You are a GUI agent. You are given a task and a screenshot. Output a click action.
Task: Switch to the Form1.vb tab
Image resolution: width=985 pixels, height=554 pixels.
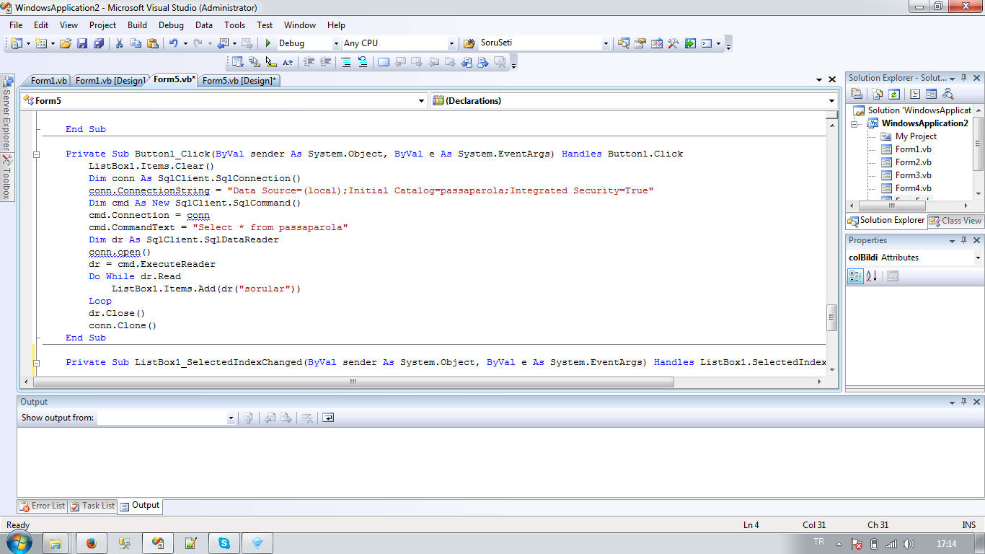(49, 81)
